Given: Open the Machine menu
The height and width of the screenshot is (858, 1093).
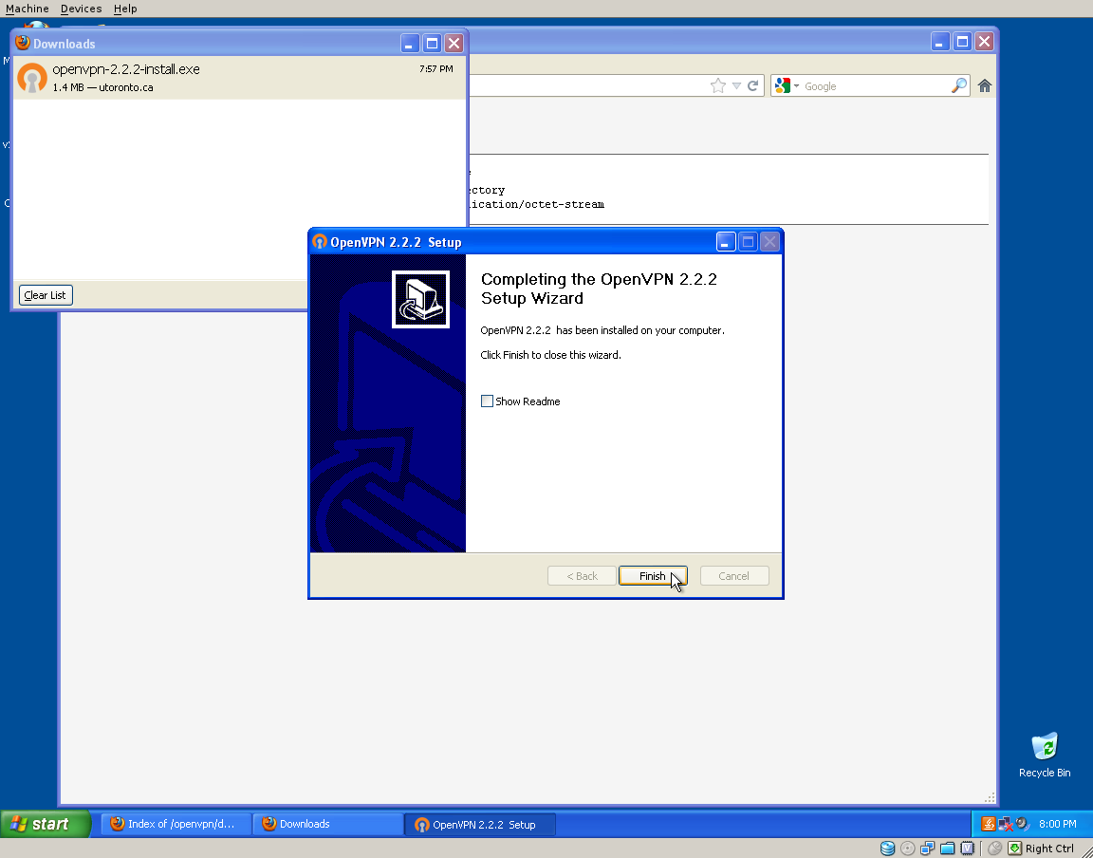Looking at the screenshot, I should [x=28, y=9].
